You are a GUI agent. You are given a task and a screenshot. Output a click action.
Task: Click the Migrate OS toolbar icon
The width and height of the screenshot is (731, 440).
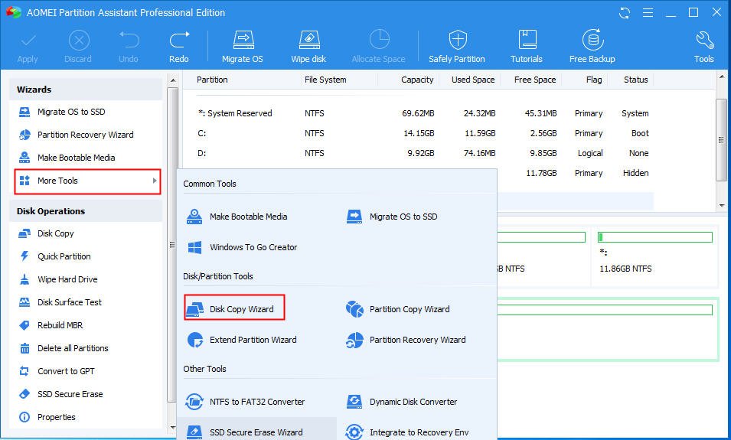243,46
